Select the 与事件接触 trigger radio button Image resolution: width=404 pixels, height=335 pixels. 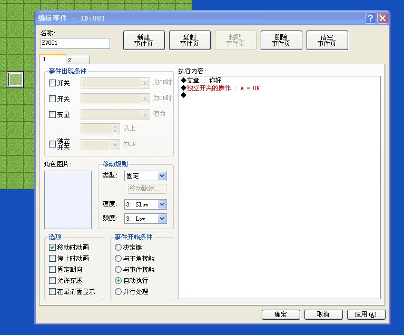point(118,270)
